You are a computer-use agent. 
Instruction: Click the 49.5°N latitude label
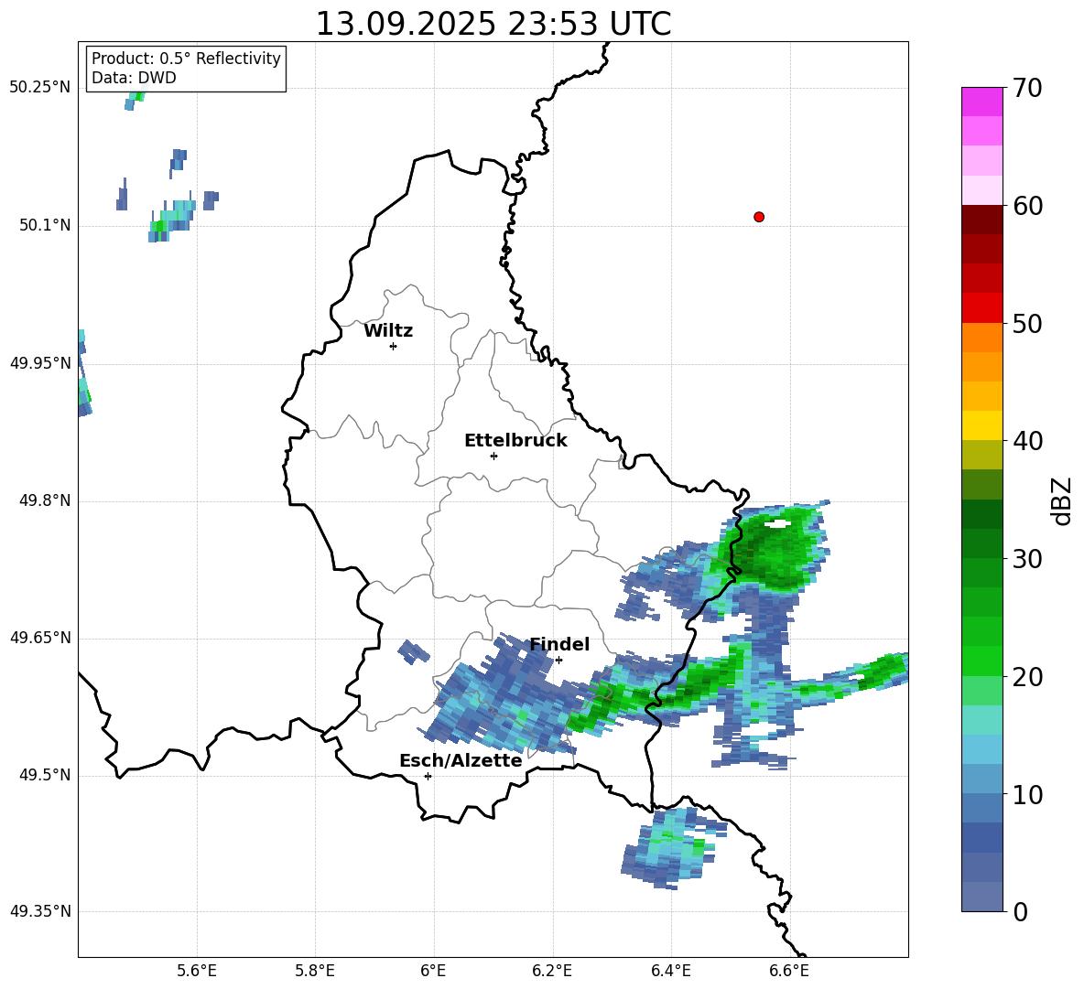pos(45,775)
